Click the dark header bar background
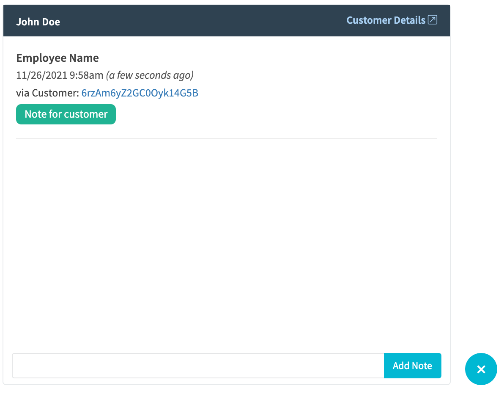 click(203, 21)
